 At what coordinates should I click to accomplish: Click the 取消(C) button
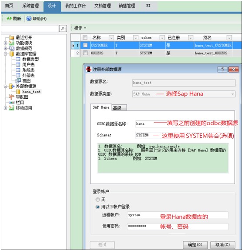click(x=222, y=245)
